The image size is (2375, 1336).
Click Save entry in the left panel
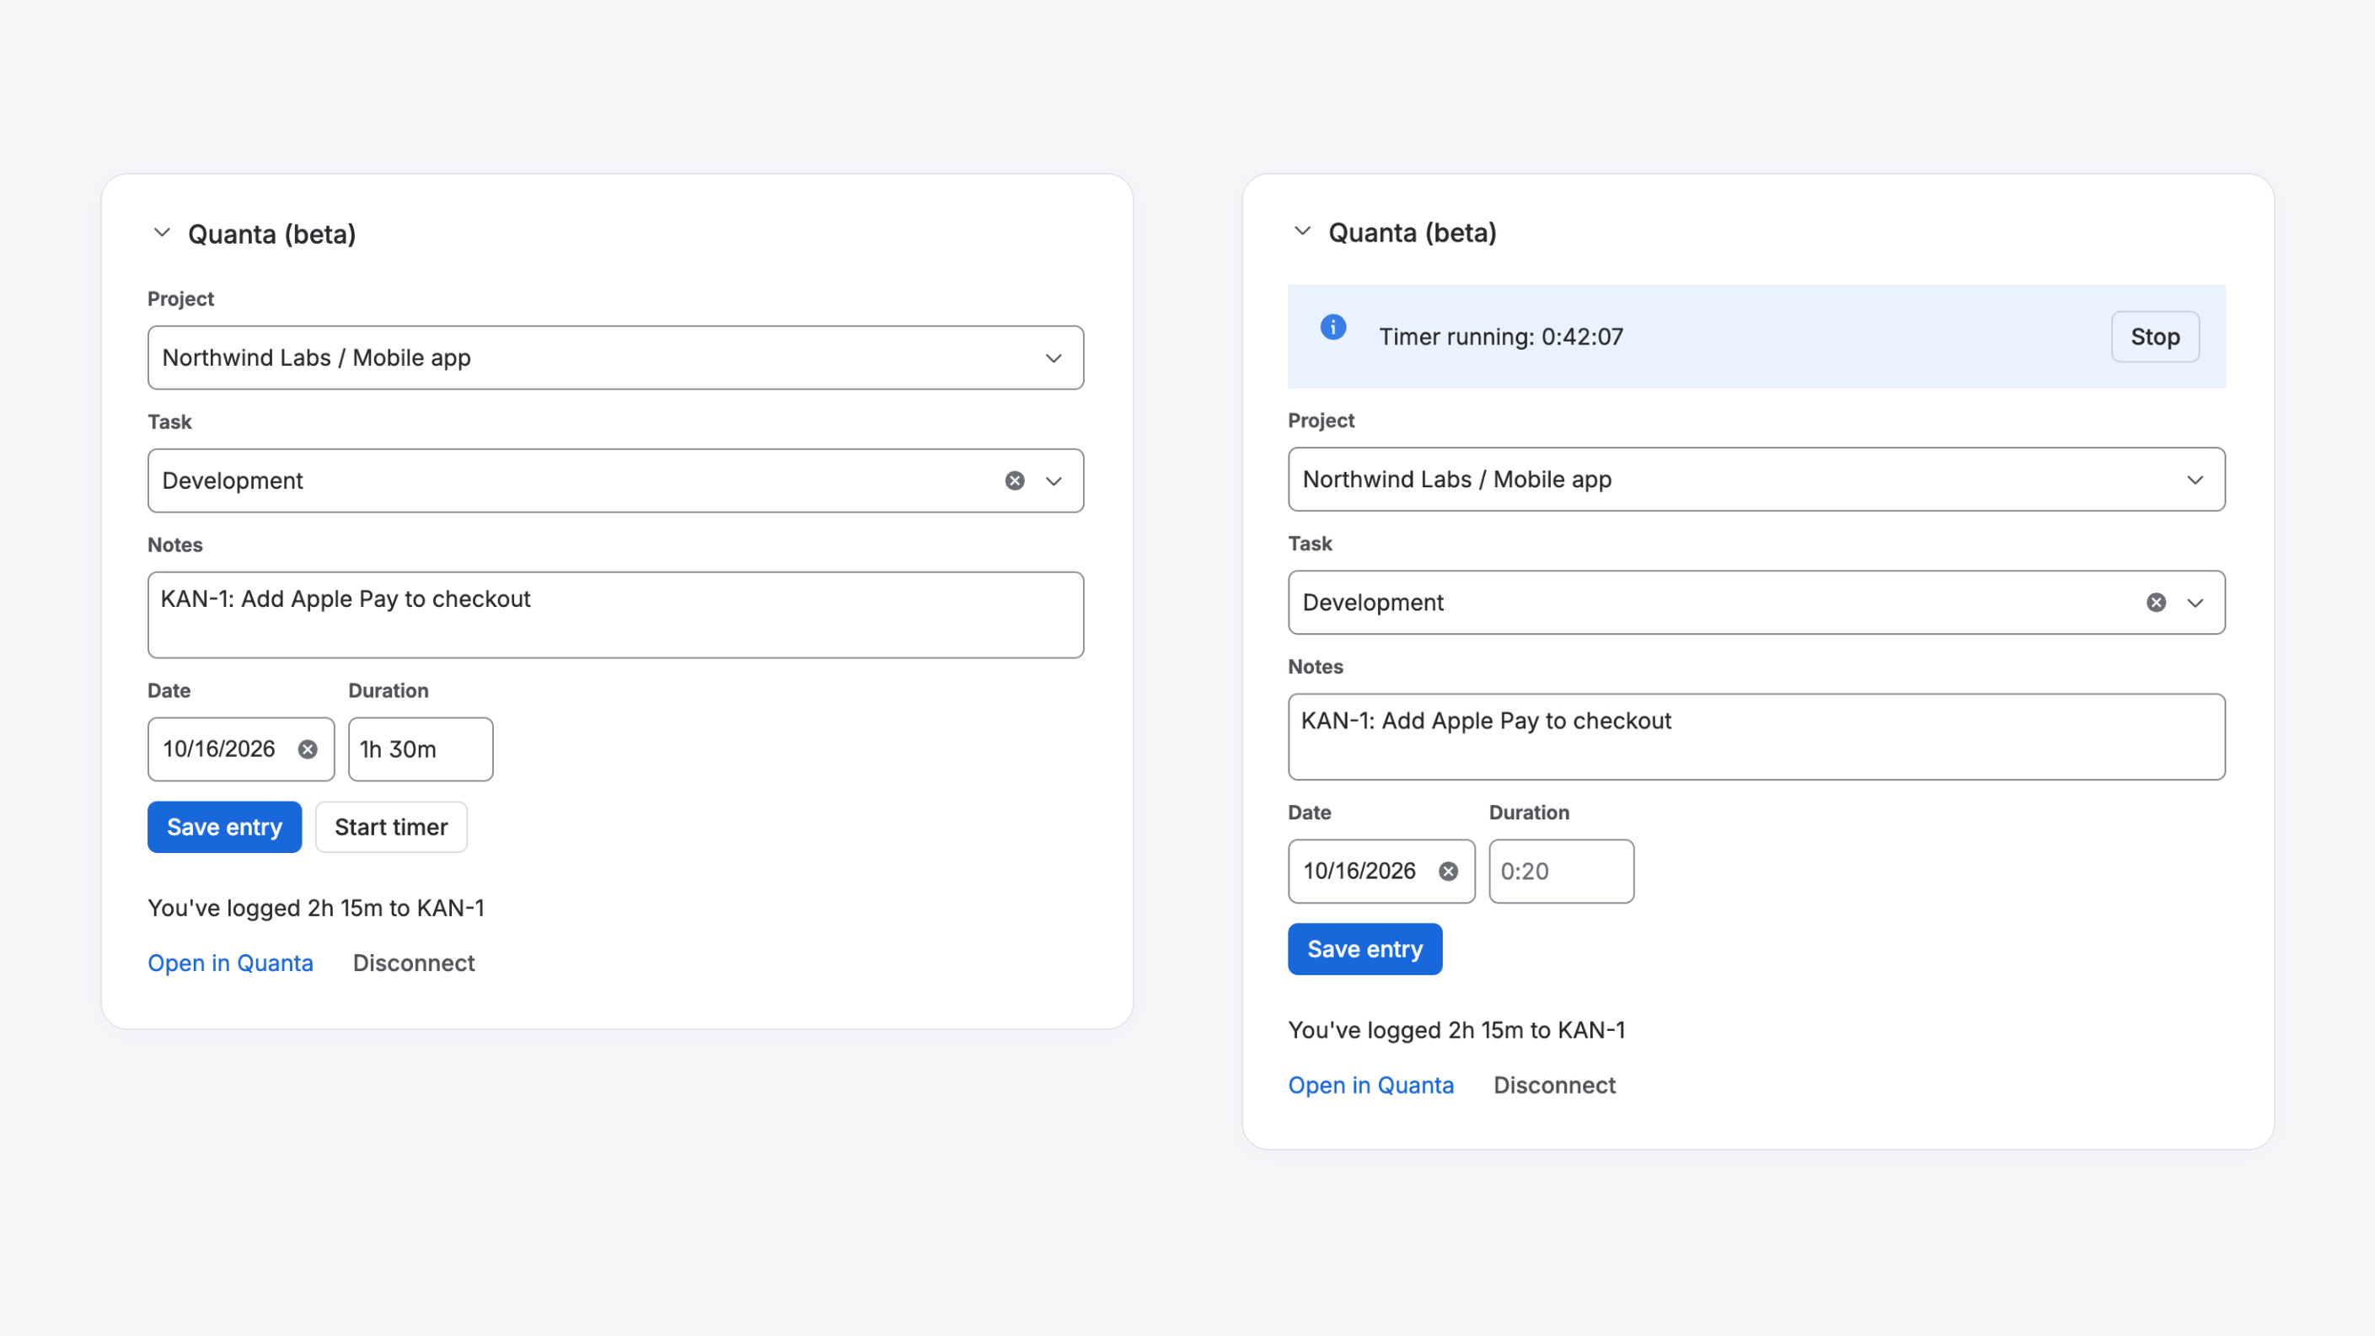pos(224,827)
